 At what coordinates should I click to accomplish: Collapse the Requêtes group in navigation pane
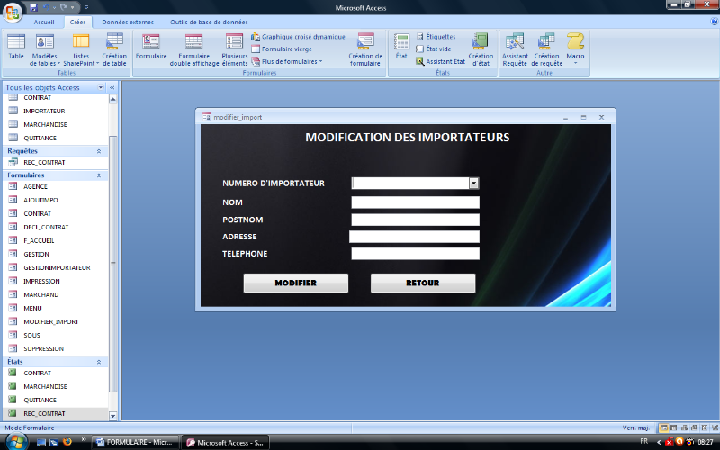pos(98,151)
